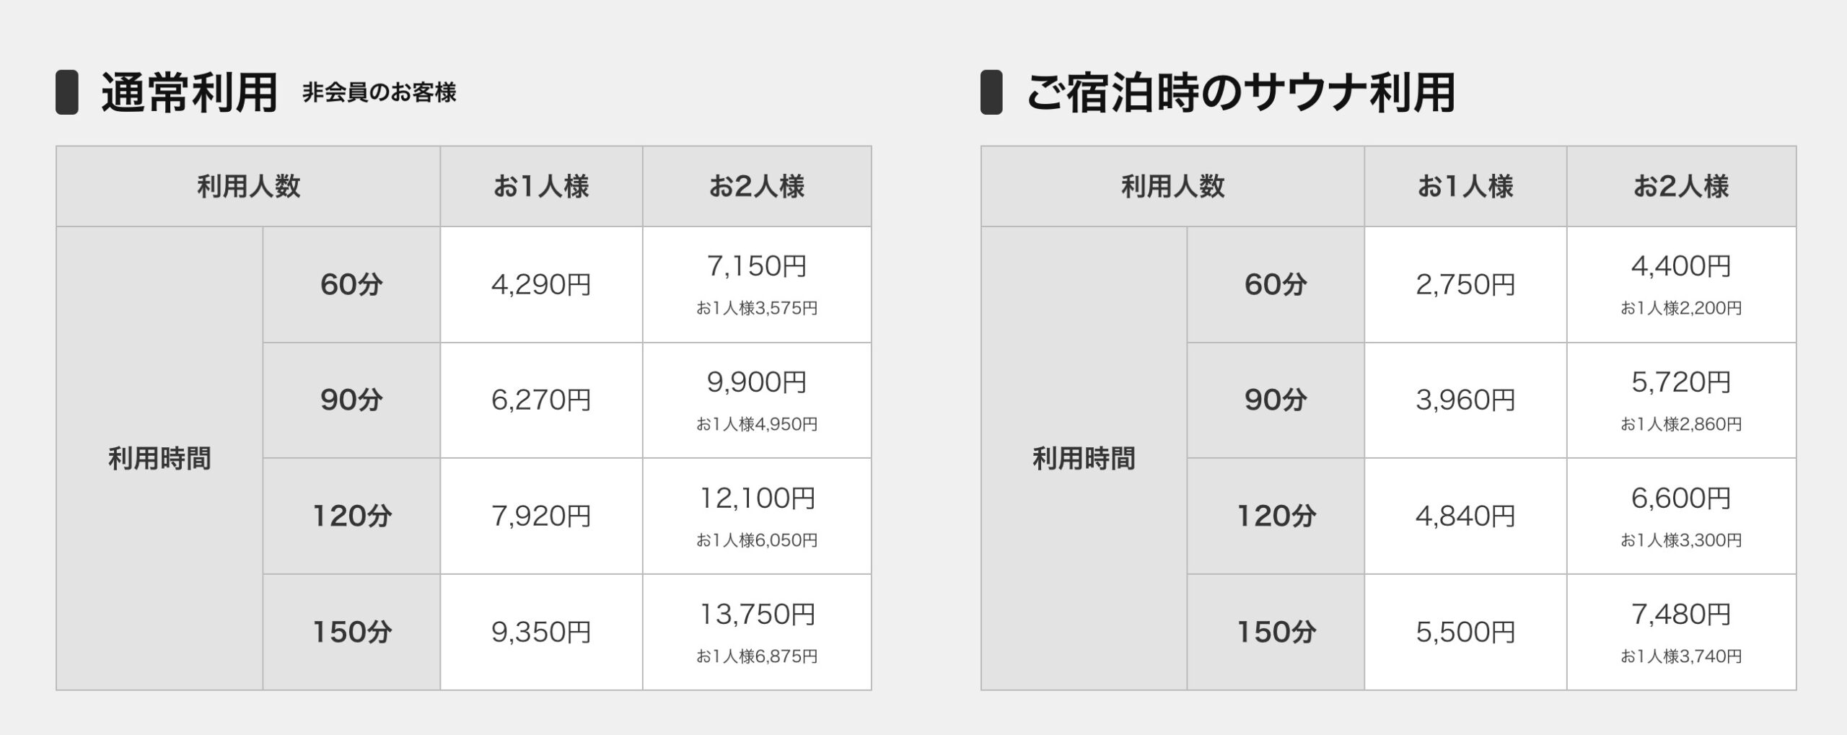Select the 7,480円 price cell
This screenshot has width=1847, height=735.
coord(1681,615)
